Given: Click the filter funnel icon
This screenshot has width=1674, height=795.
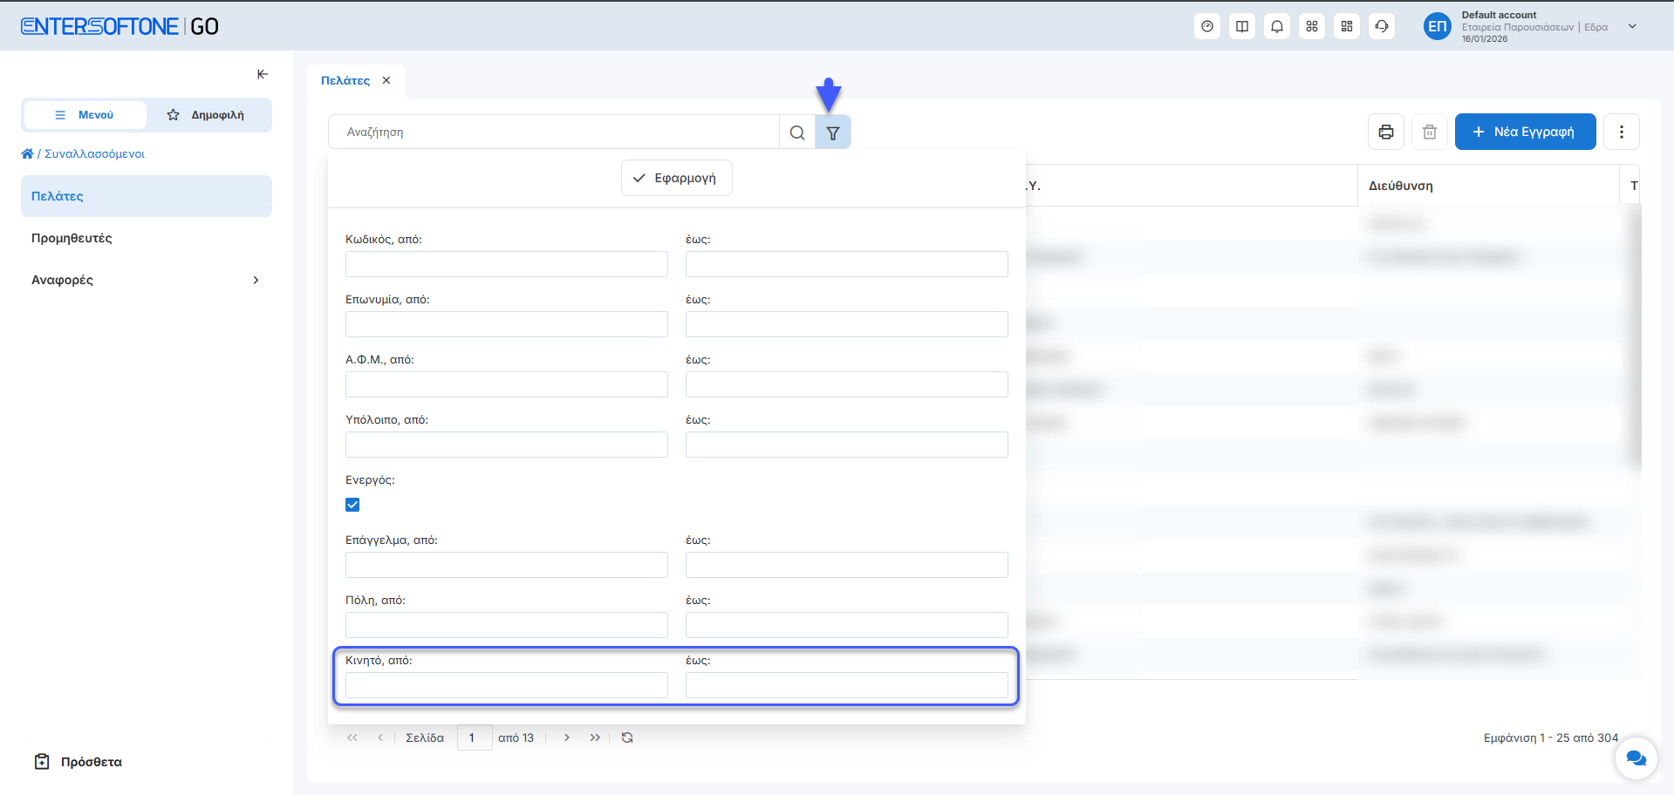Looking at the screenshot, I should (833, 132).
